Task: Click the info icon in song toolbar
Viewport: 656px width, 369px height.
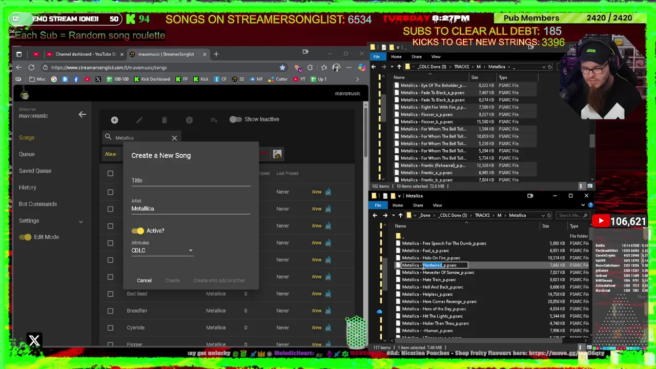Action: pos(189,120)
